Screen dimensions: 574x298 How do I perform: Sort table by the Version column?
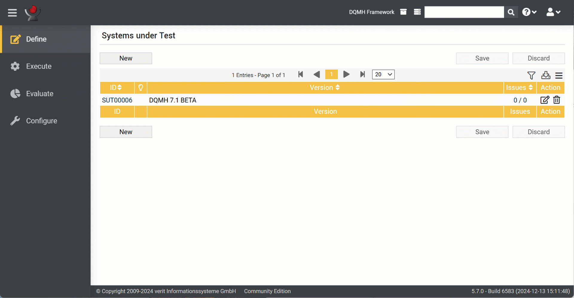coord(325,87)
